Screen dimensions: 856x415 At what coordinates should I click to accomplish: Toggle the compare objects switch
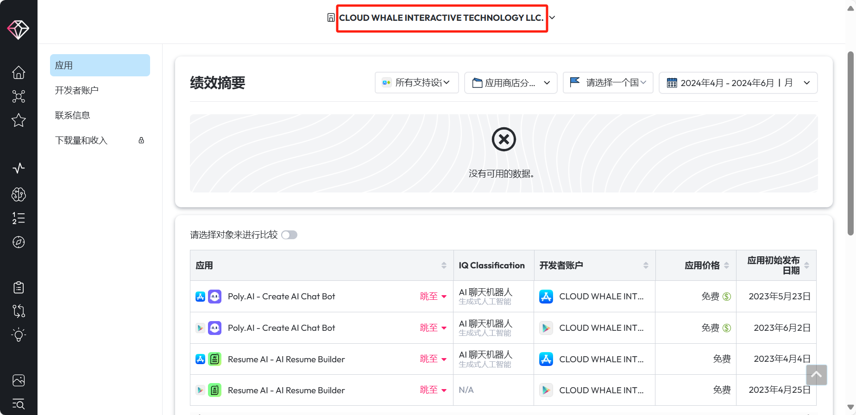pos(290,235)
